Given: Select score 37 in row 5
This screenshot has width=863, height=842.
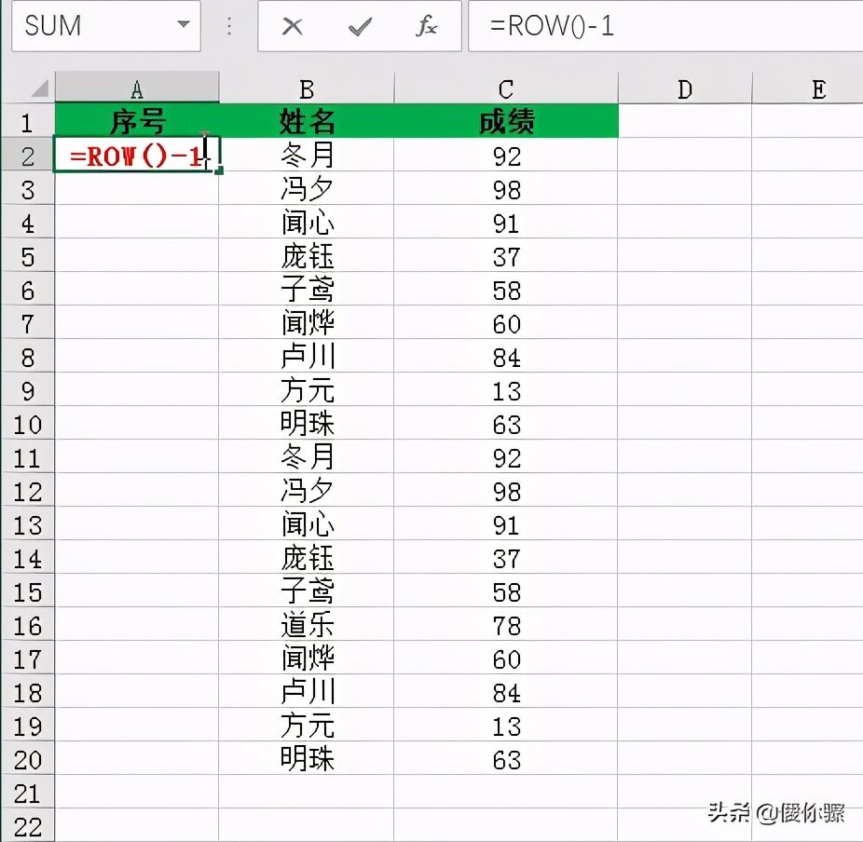Looking at the screenshot, I should pos(506,256).
